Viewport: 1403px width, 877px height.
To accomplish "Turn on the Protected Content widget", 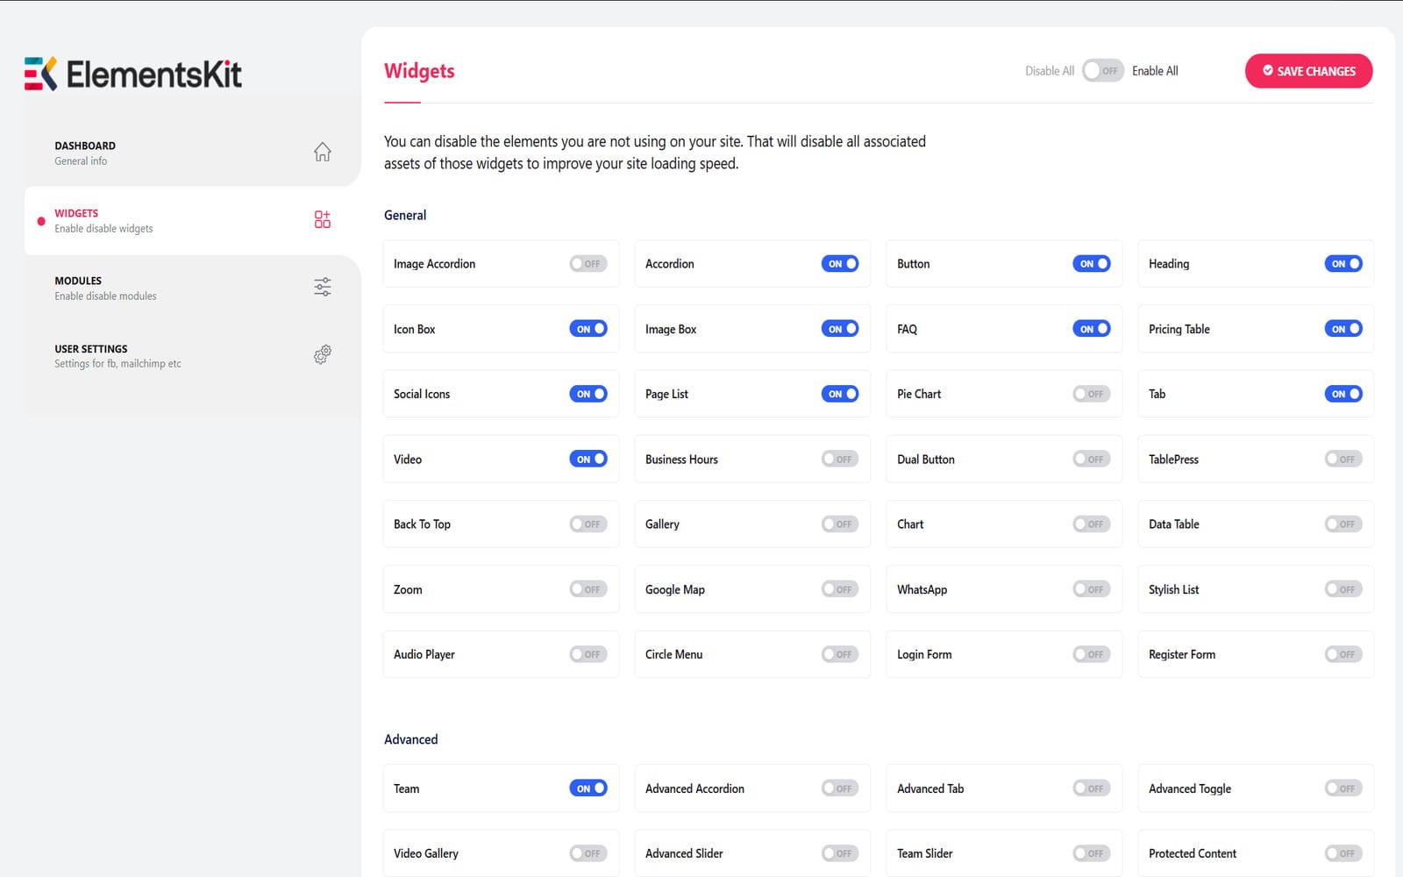I will 1343,853.
